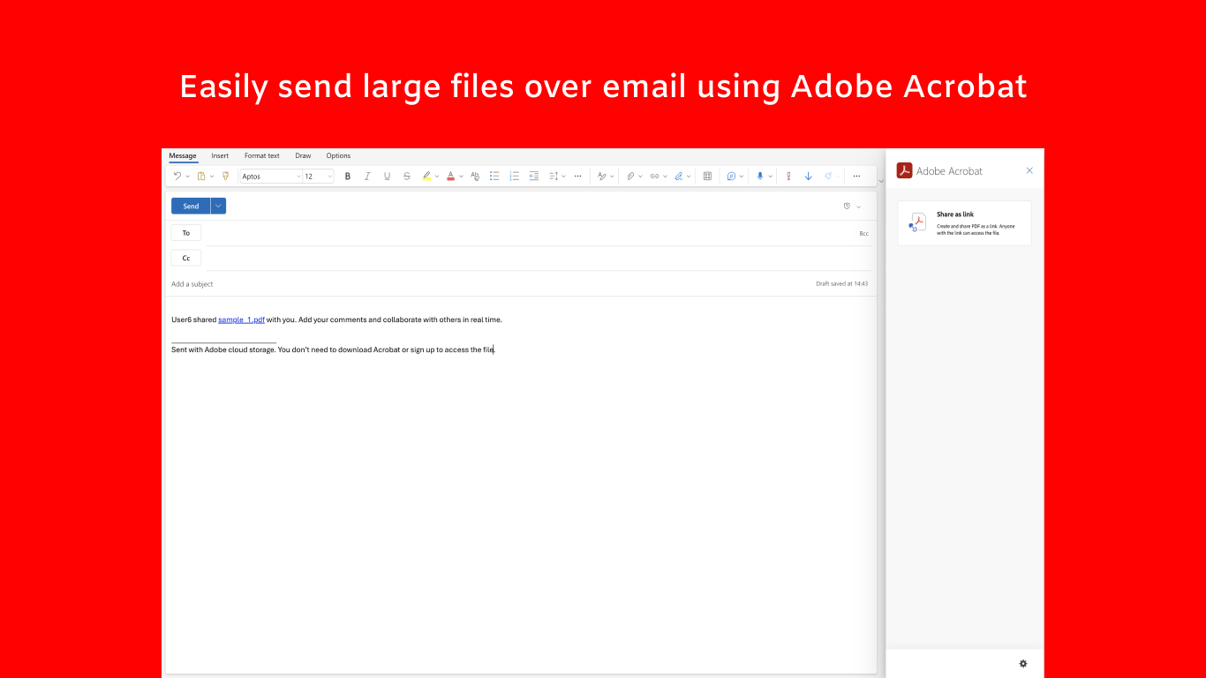Click the clear formatting icon

click(x=475, y=176)
